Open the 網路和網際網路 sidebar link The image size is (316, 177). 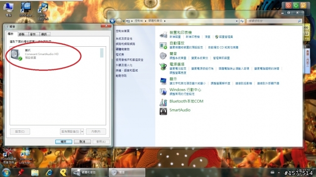click(x=125, y=44)
